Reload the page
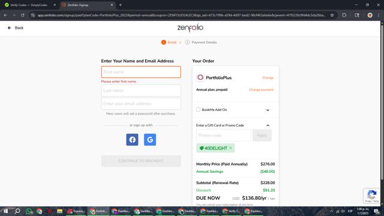The width and height of the screenshot is (384, 216). pyautogui.click(x=22, y=15)
